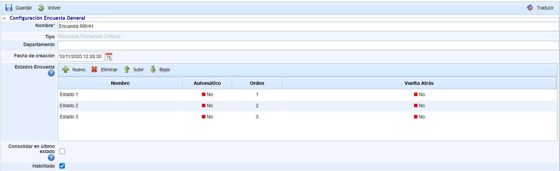Viewport: 560px width, 171px height.
Task: Click the Subir up arrow icon
Action: pos(127,70)
